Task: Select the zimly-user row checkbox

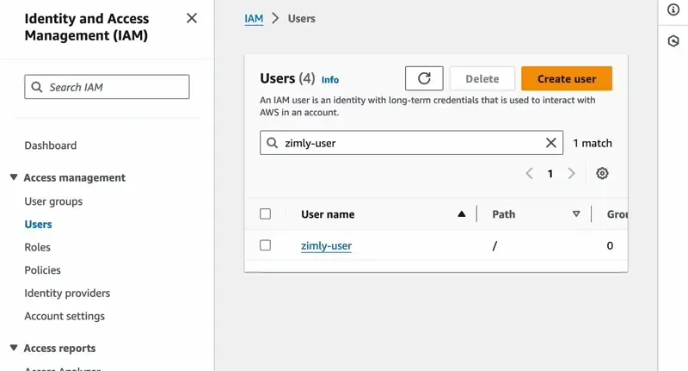Action: [265, 245]
